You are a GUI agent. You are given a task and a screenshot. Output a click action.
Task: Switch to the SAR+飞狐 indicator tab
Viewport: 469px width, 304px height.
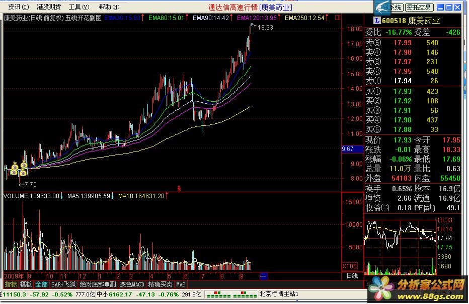[x=63, y=284]
